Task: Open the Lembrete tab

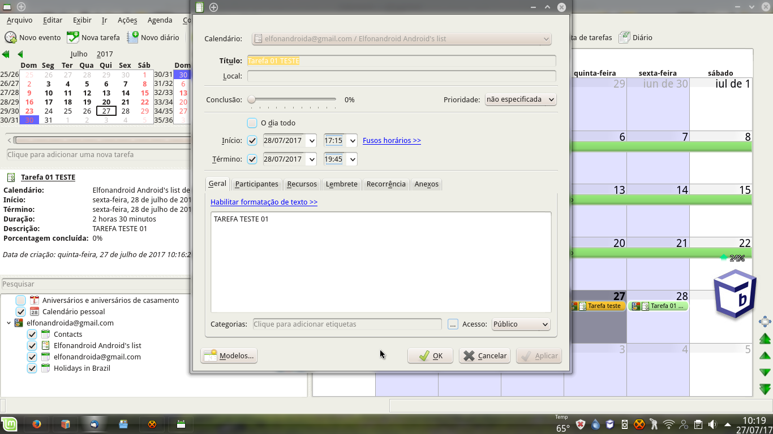Action: tap(342, 184)
